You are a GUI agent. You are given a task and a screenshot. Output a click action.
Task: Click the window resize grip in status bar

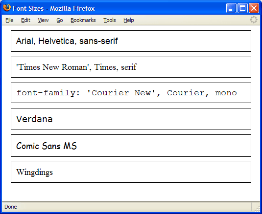tap(257, 208)
